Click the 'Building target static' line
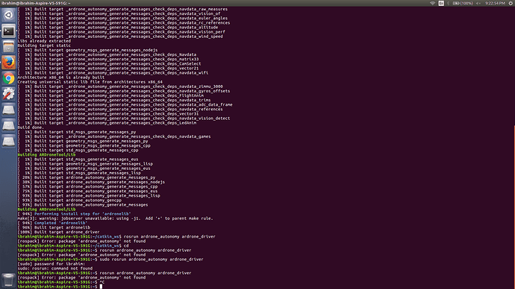This screenshot has width=515, height=289. click(x=44, y=45)
